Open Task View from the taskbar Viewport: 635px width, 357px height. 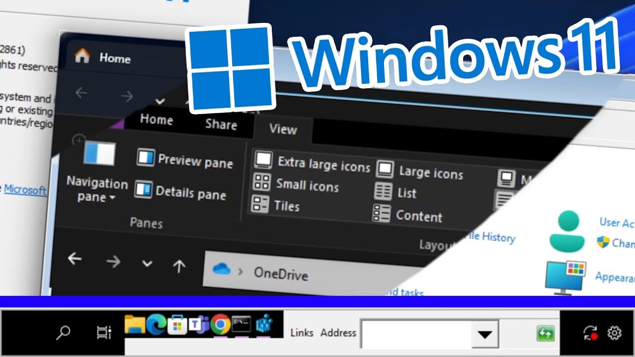pyautogui.click(x=104, y=333)
